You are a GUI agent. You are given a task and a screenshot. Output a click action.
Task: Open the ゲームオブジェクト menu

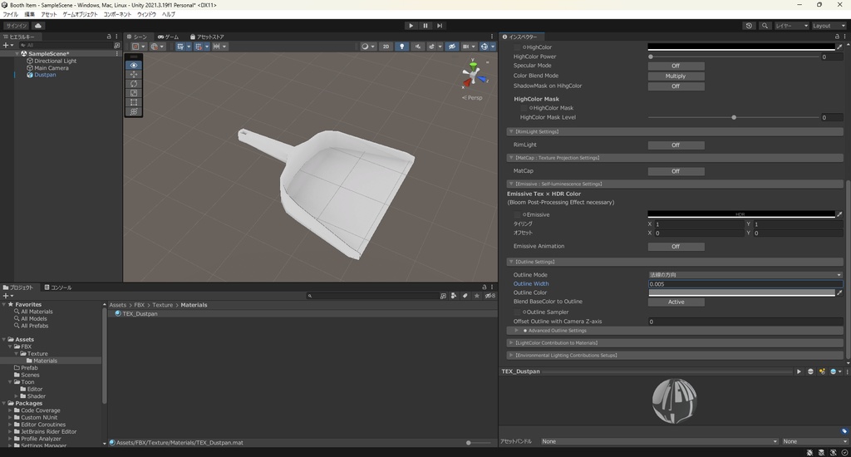pos(81,15)
